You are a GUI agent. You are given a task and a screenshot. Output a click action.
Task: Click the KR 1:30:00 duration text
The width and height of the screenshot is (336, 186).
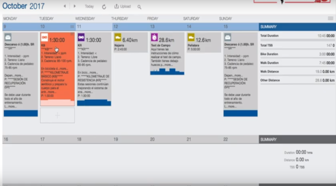click(x=94, y=40)
